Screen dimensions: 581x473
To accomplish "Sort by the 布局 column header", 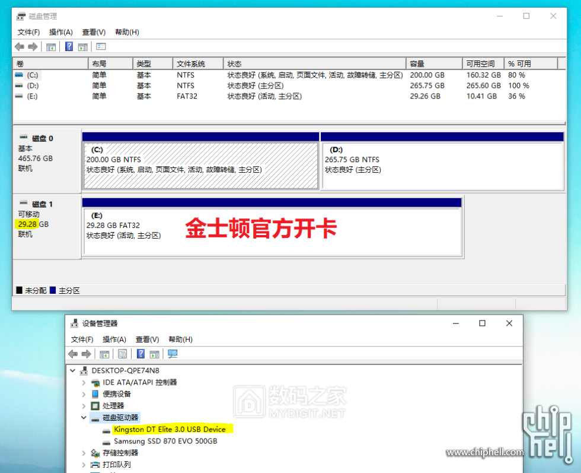I will click(x=110, y=64).
